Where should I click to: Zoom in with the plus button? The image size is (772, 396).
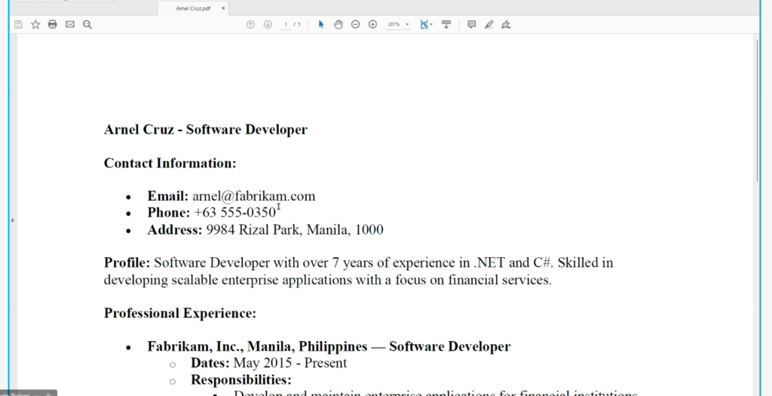pyautogui.click(x=372, y=25)
